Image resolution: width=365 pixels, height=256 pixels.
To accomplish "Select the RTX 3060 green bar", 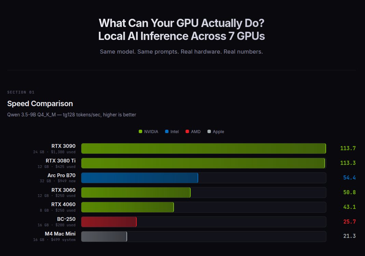I will [136, 193].
